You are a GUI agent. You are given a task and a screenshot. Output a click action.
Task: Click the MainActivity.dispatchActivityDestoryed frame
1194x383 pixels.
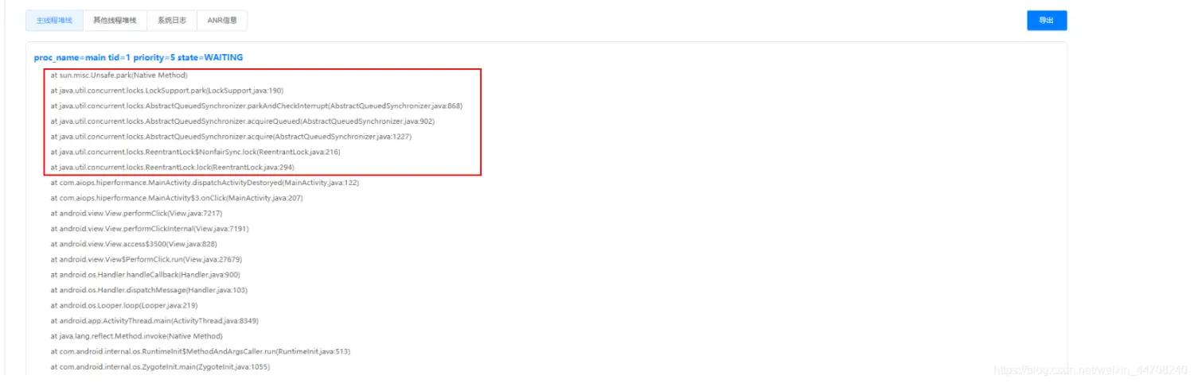(x=205, y=183)
